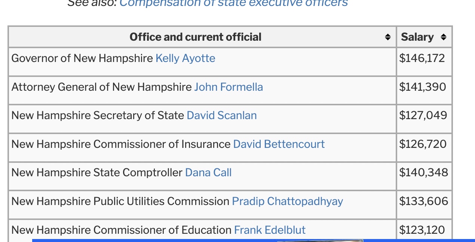Screen dimensions: 475x242
Task: Select the Governor's $146,172 salary cell
Action: (422, 58)
